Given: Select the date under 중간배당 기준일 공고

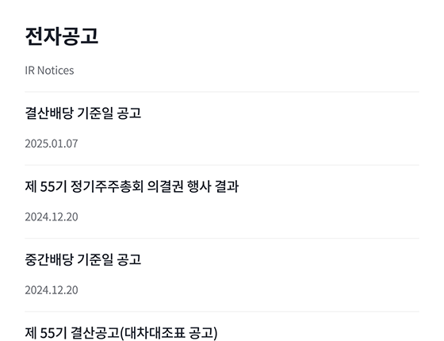Looking at the screenshot, I should 52,290.
